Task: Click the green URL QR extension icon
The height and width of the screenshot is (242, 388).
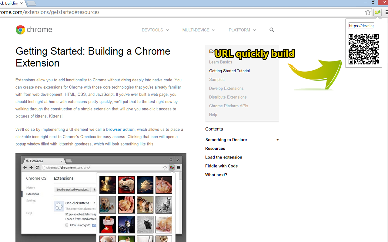Action: pyautogui.click(x=377, y=12)
